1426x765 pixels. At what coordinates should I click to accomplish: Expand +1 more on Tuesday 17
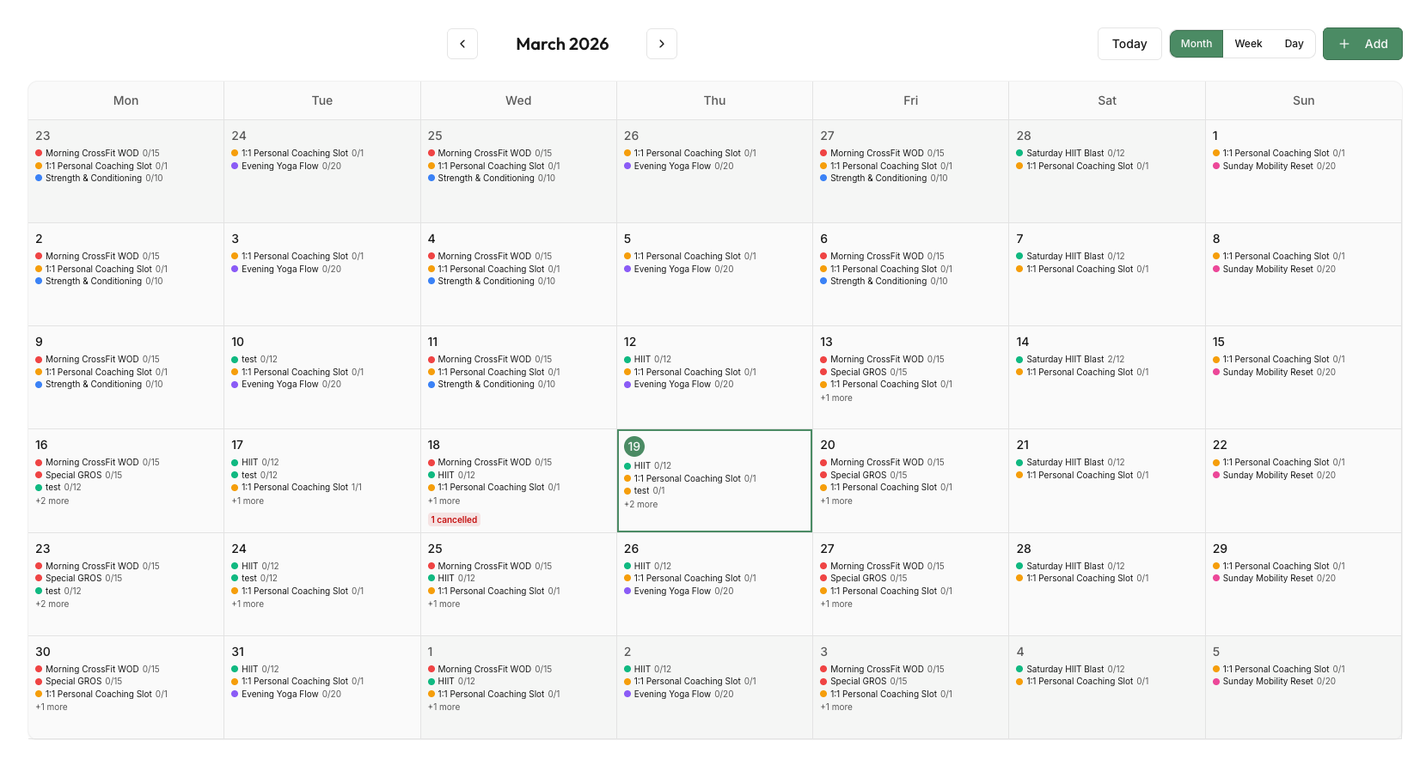coord(248,501)
